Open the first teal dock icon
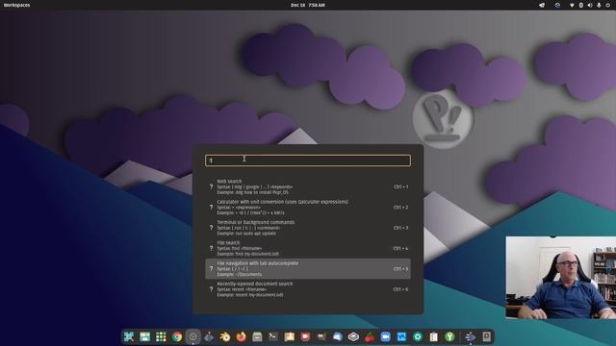The width and height of the screenshot is (616, 346). click(x=128, y=336)
